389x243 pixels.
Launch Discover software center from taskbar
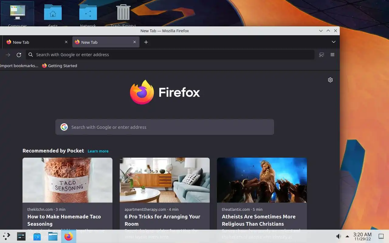click(37, 236)
